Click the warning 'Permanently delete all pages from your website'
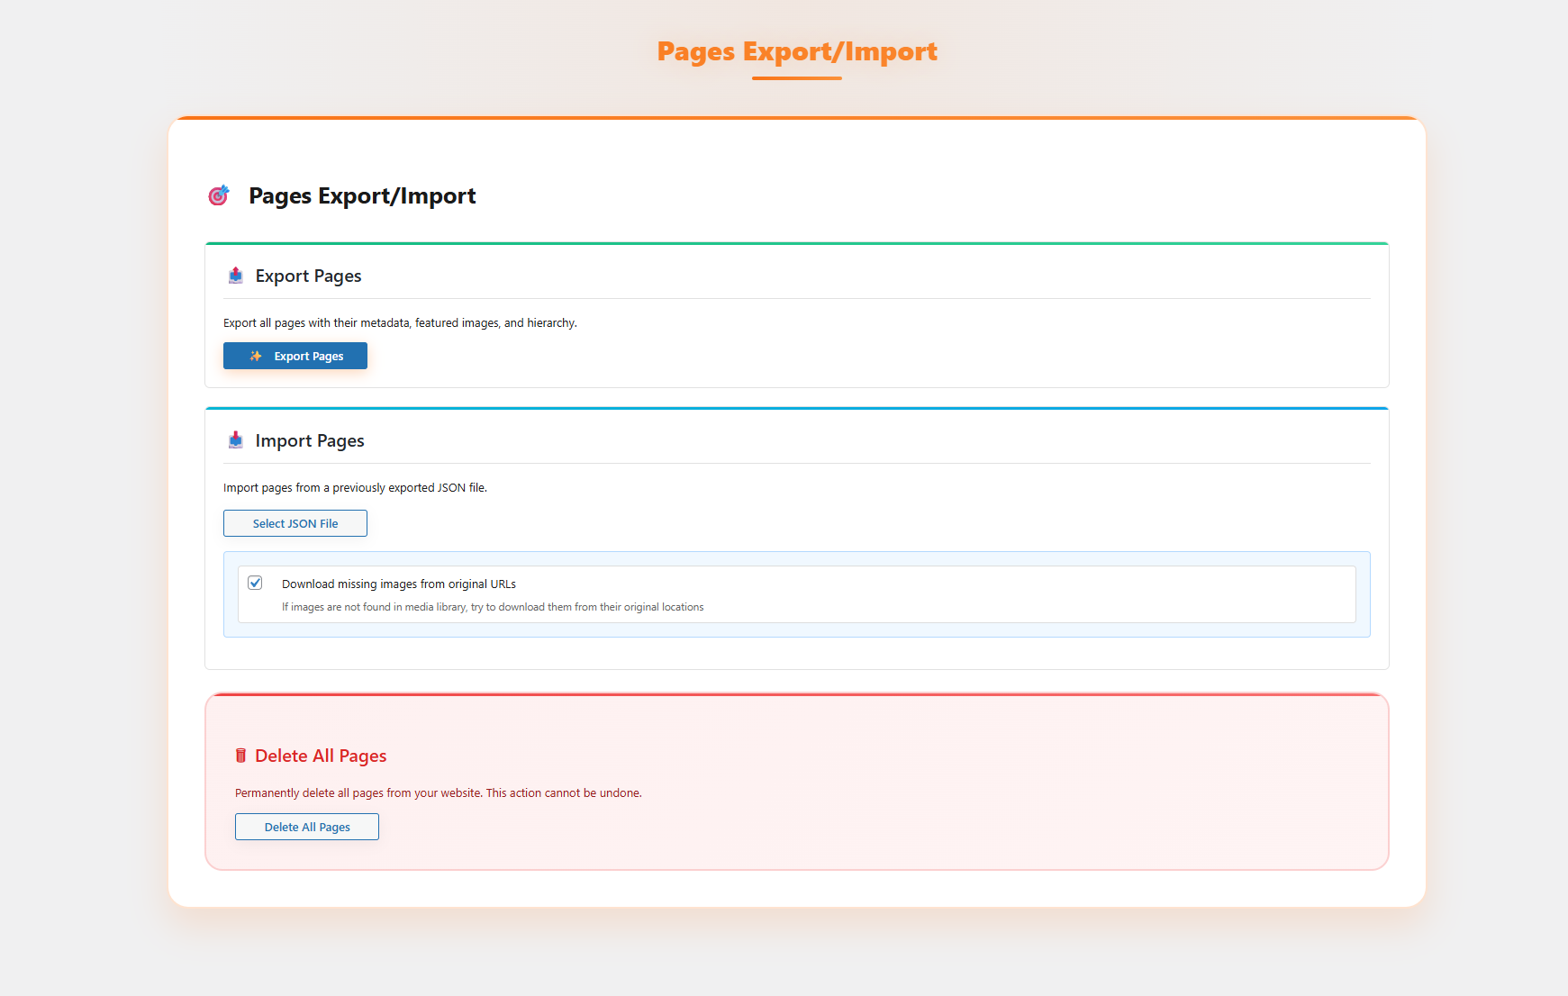 [358, 793]
